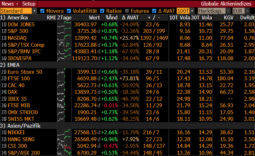This screenshot has height=156, width=255.
Task: Sort by the KGV column header
Action: point(228,18)
